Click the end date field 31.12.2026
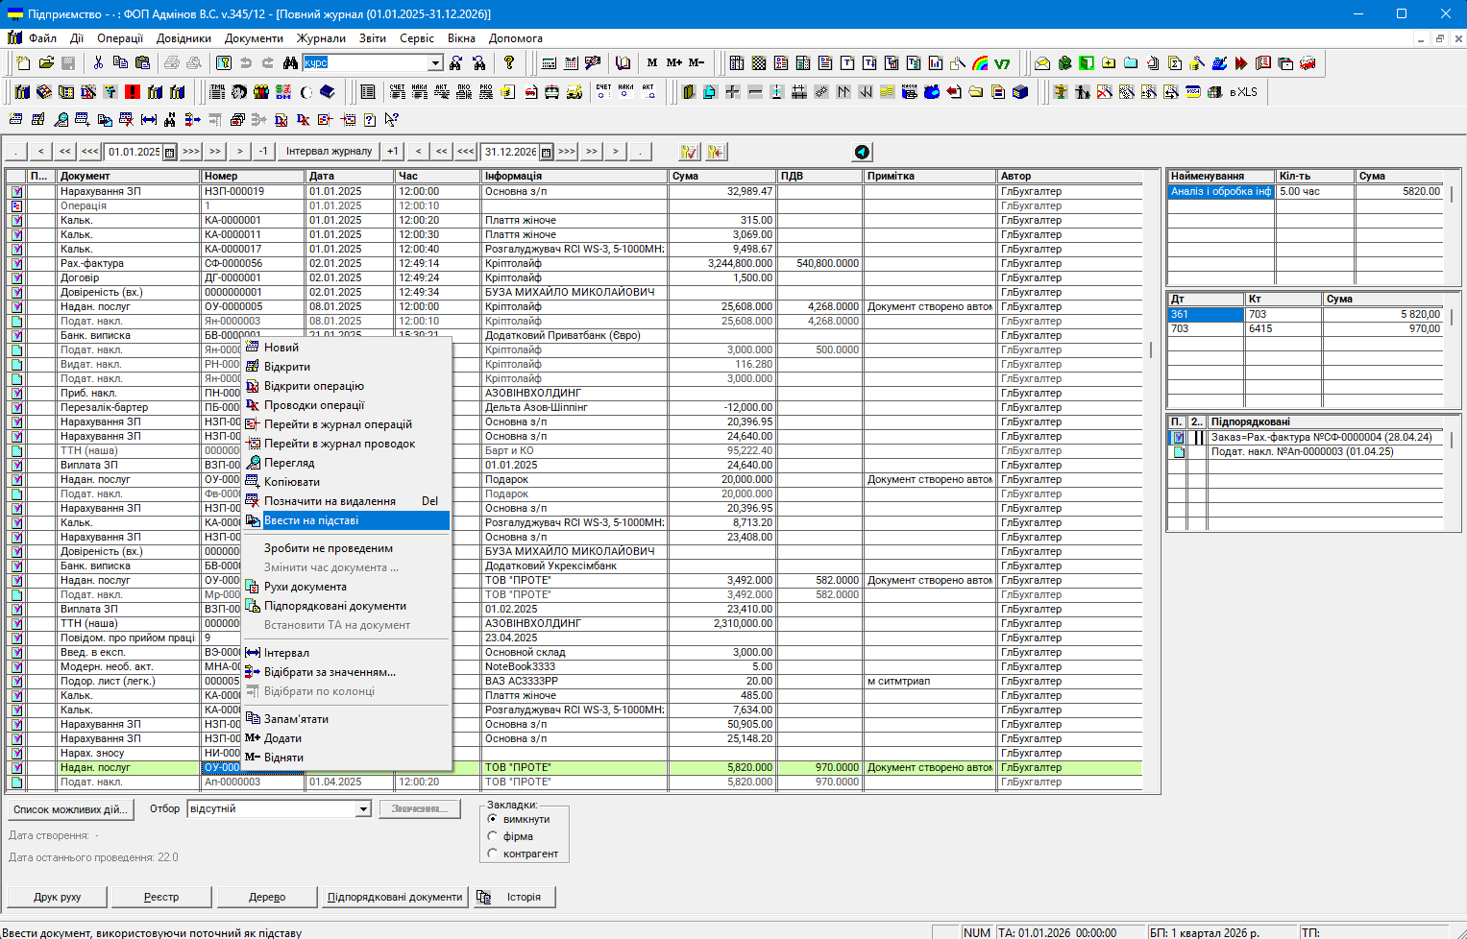The height and width of the screenshot is (939, 1467). click(509, 152)
